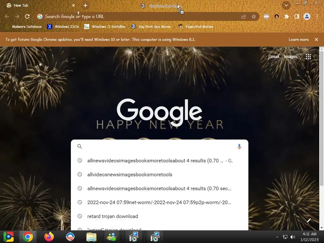Screen dimensions: 324x243
Task: Show hidden system tray icons
Action: click(277, 237)
